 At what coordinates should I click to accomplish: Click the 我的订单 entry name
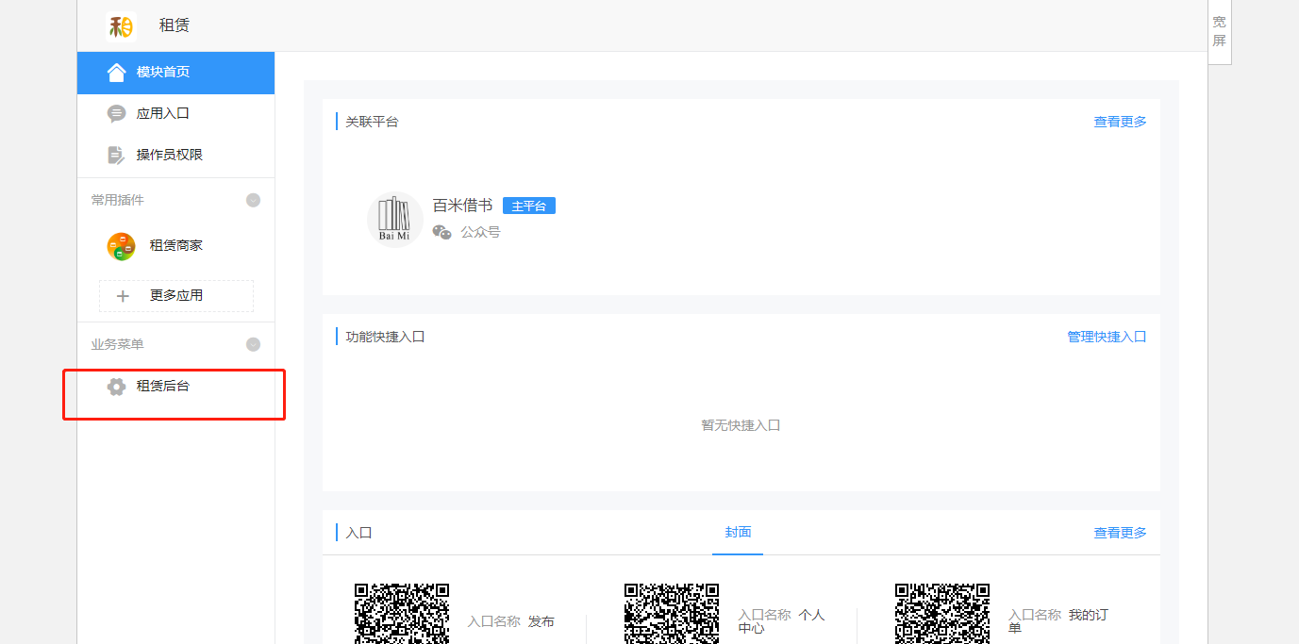(1058, 621)
